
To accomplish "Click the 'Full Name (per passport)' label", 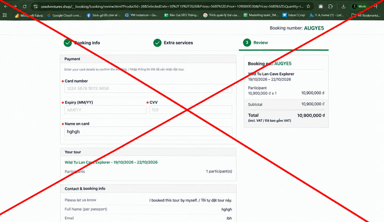I will click(x=86, y=209).
